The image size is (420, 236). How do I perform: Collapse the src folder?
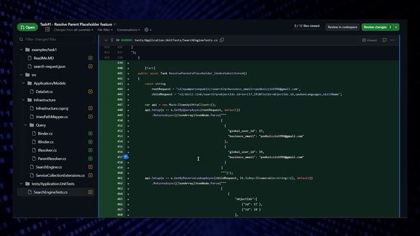tap(22, 75)
